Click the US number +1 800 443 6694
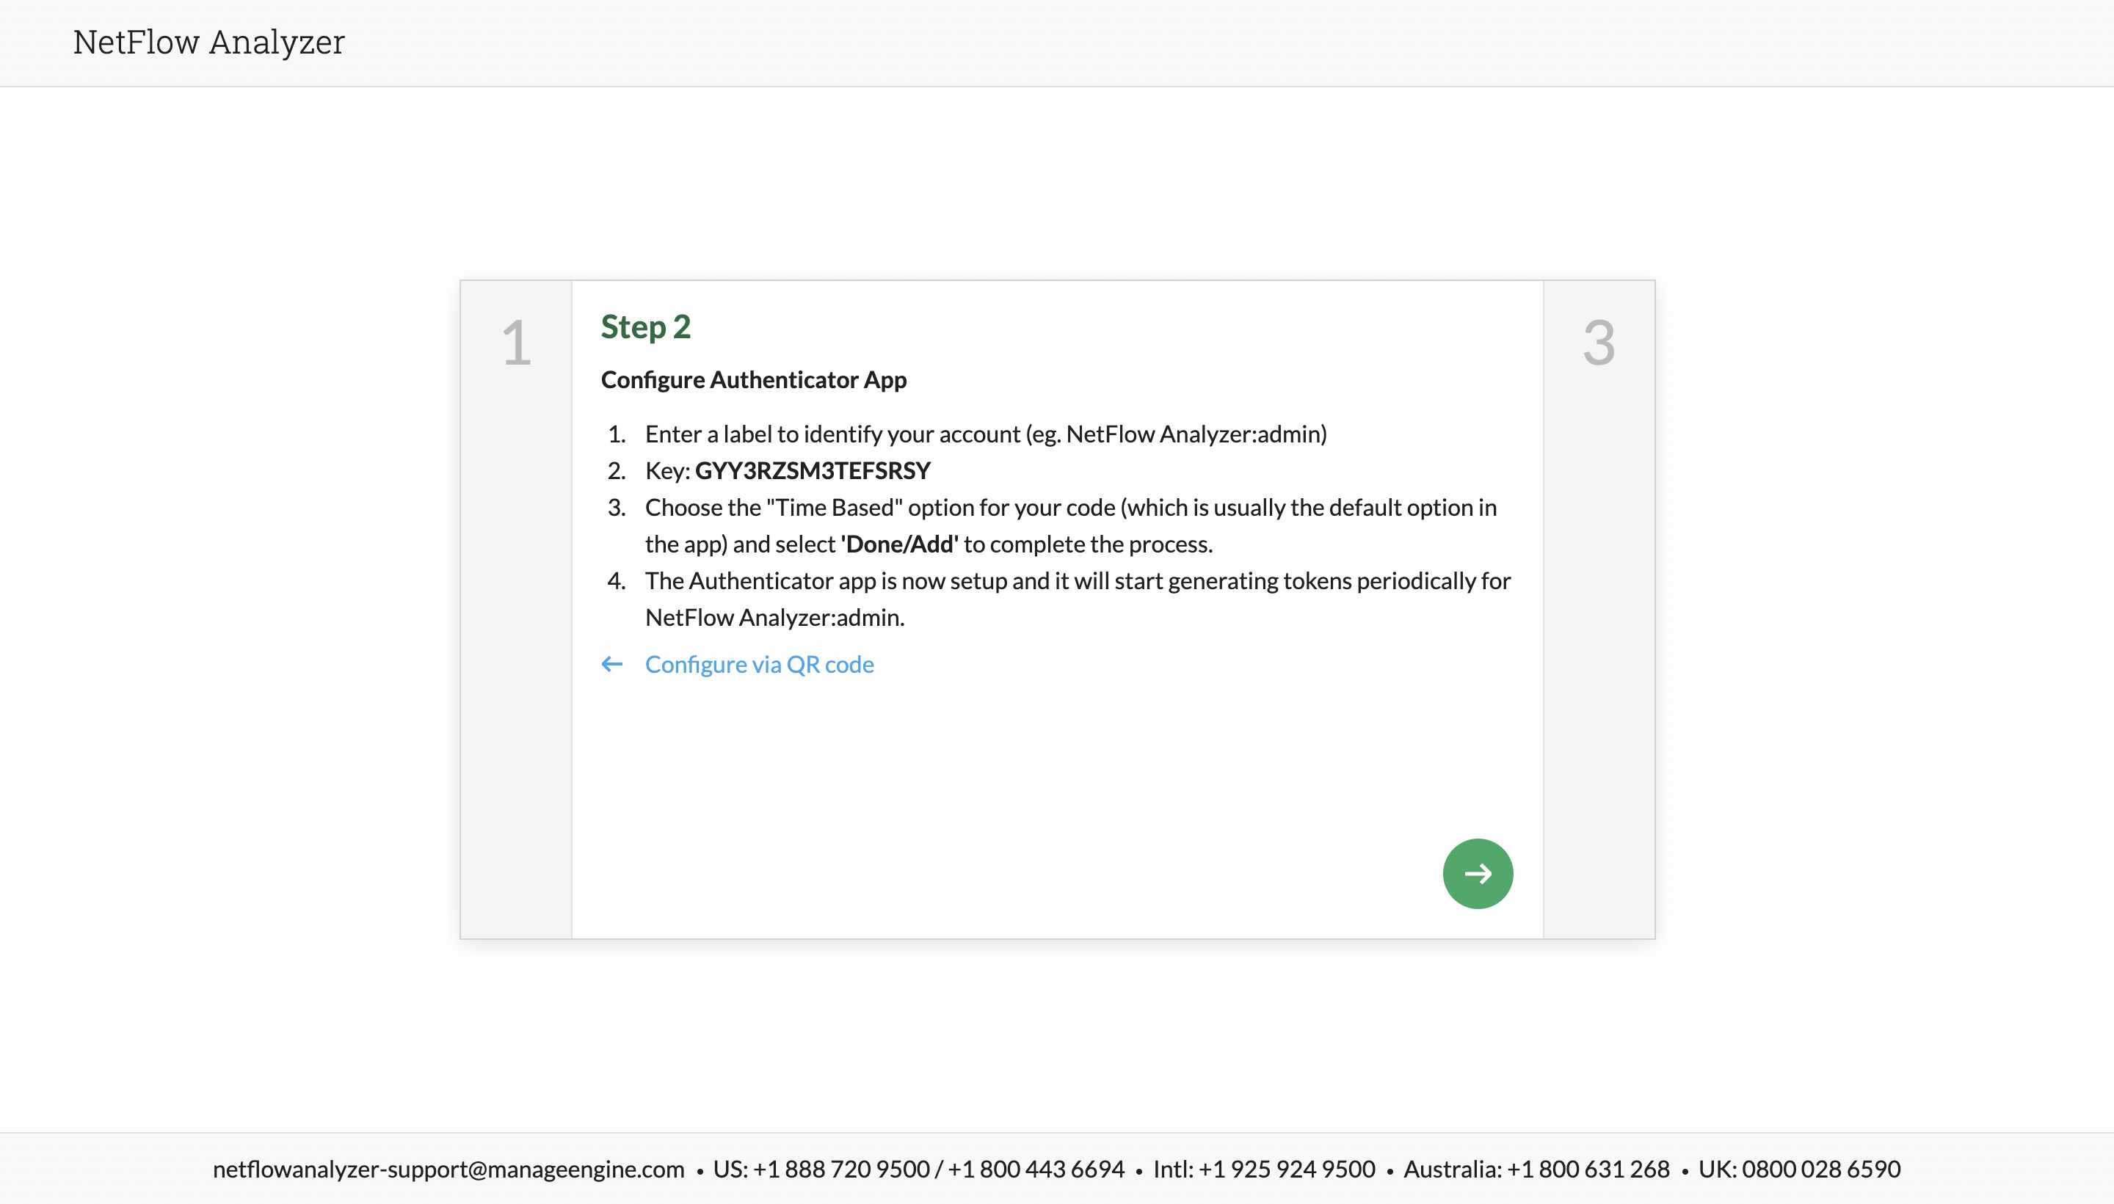 [x=1036, y=1169]
